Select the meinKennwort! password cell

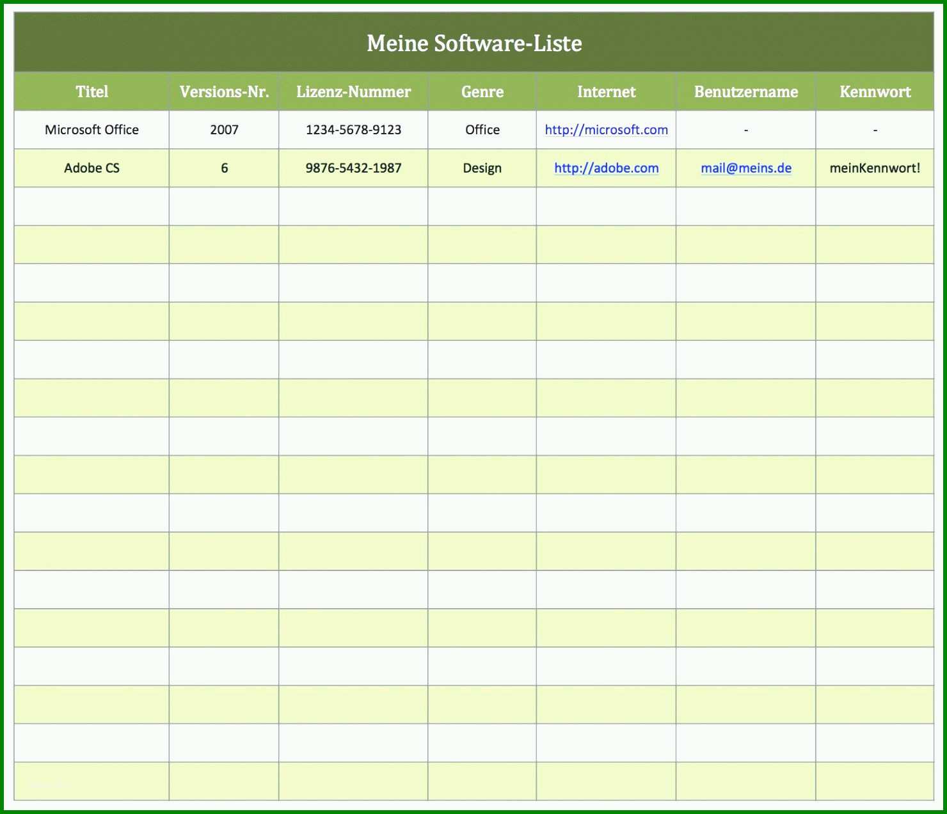point(875,168)
